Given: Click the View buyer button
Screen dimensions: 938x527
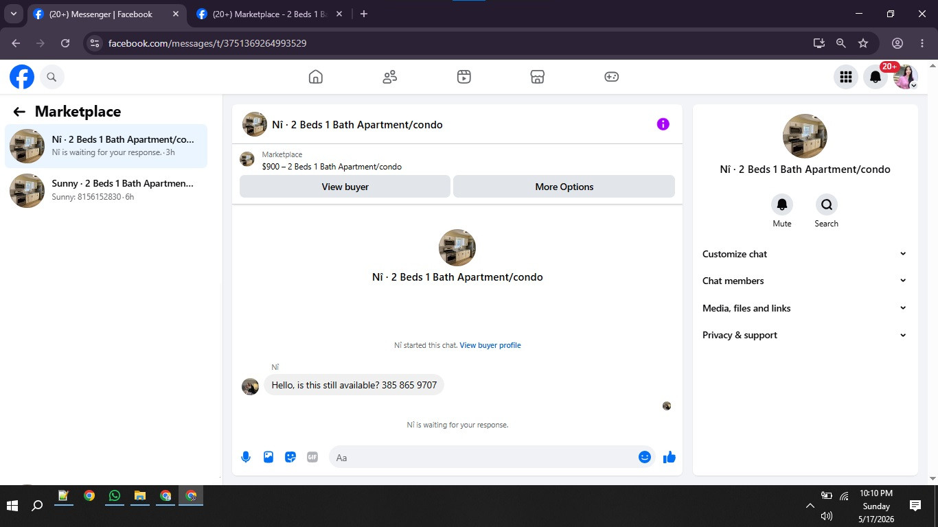Looking at the screenshot, I should [345, 187].
